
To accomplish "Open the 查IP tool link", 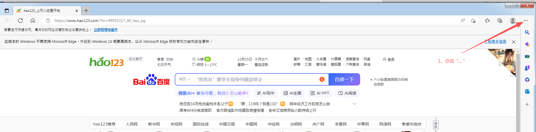I will click(297, 59).
